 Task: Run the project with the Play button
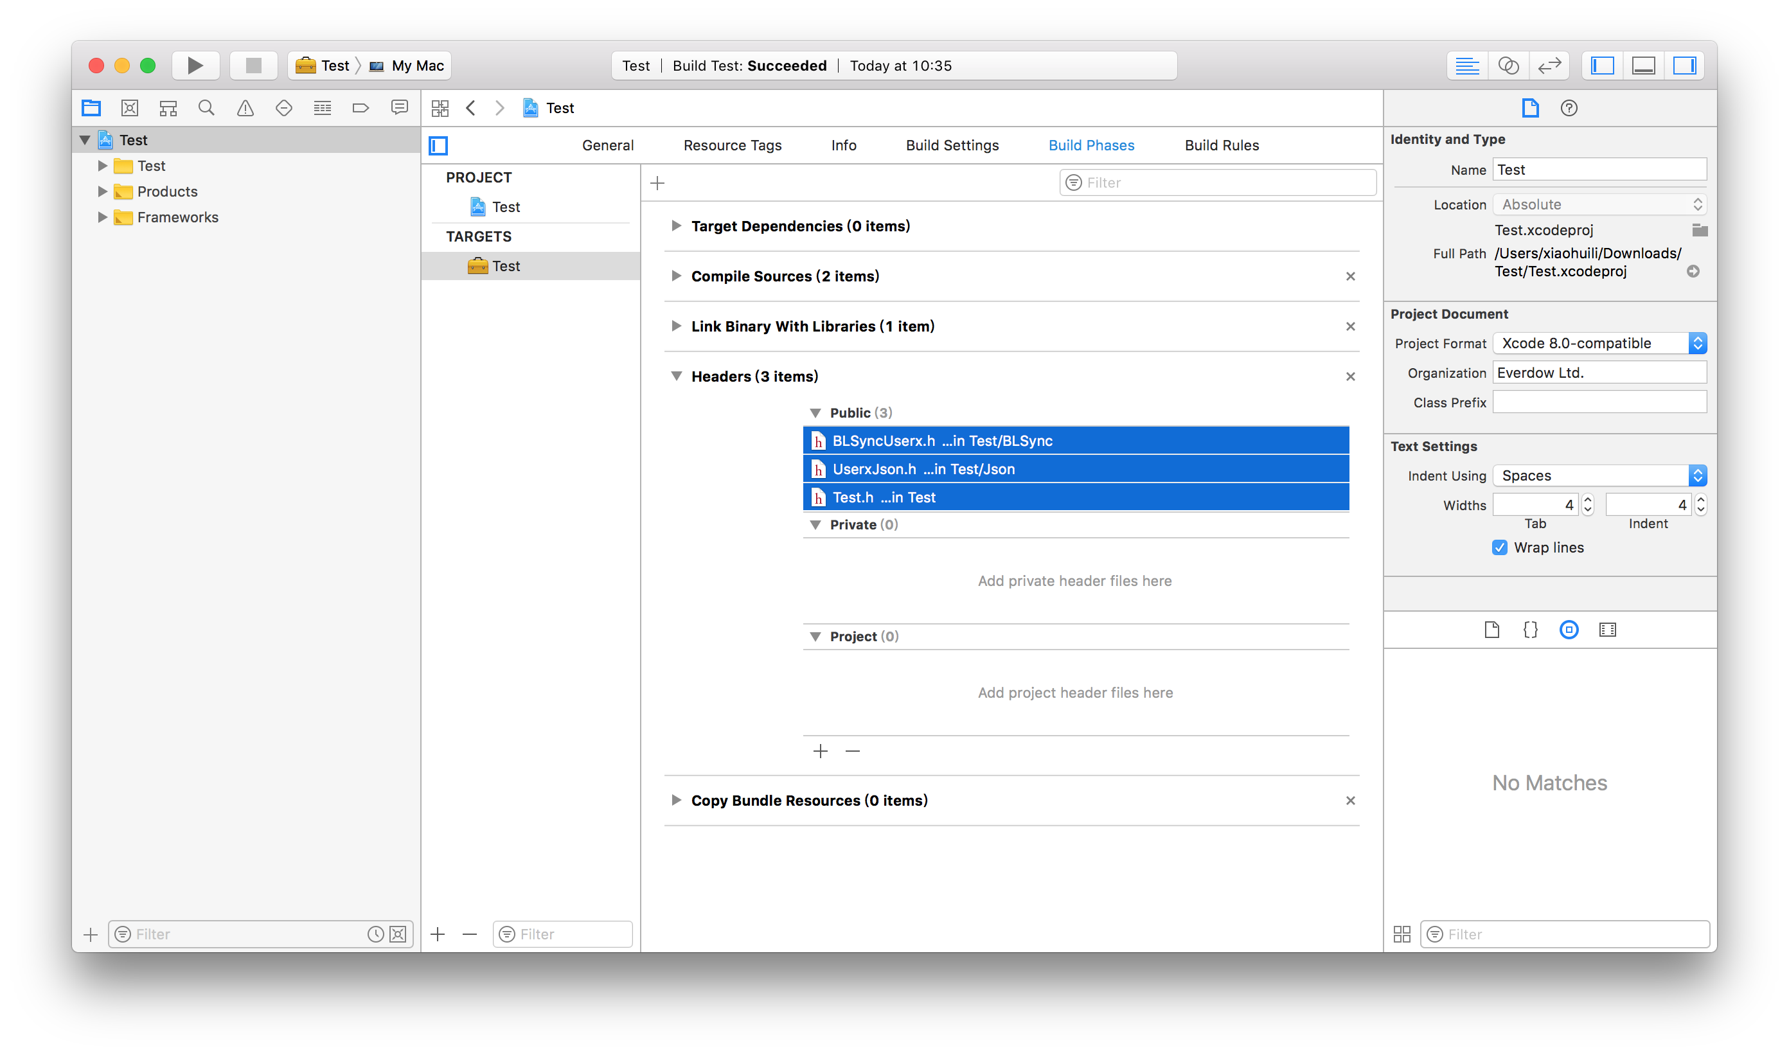195,66
